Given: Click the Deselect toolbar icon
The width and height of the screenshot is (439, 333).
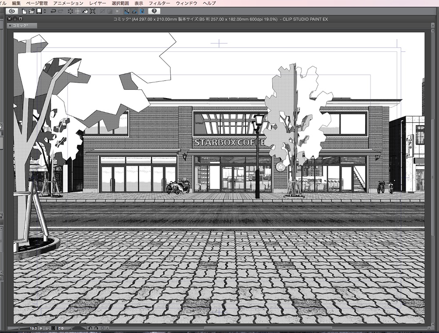Looking at the screenshot, I should click(102, 11).
